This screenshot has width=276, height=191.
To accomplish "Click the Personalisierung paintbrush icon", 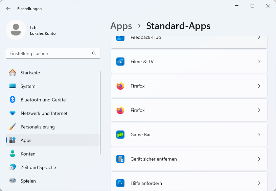I will pos(13,127).
